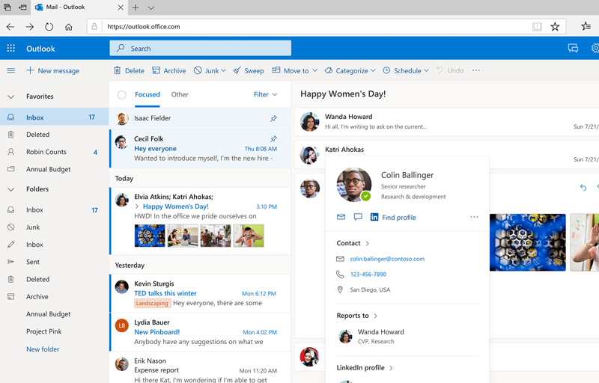599x383 pixels.
Task: Expand the Happy Women's Day conversation
Action: [x=137, y=206]
